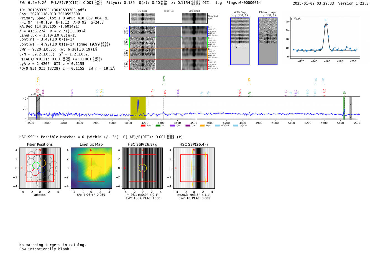Click the s/b: 7.06 +/- 0.039 caption
The image size is (388, 264).
tap(91, 195)
